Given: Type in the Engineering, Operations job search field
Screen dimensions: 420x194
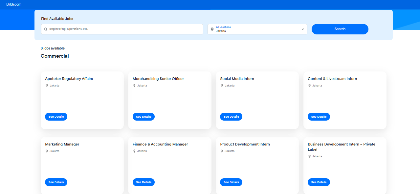Looking at the screenshot, I should coord(125,29).
